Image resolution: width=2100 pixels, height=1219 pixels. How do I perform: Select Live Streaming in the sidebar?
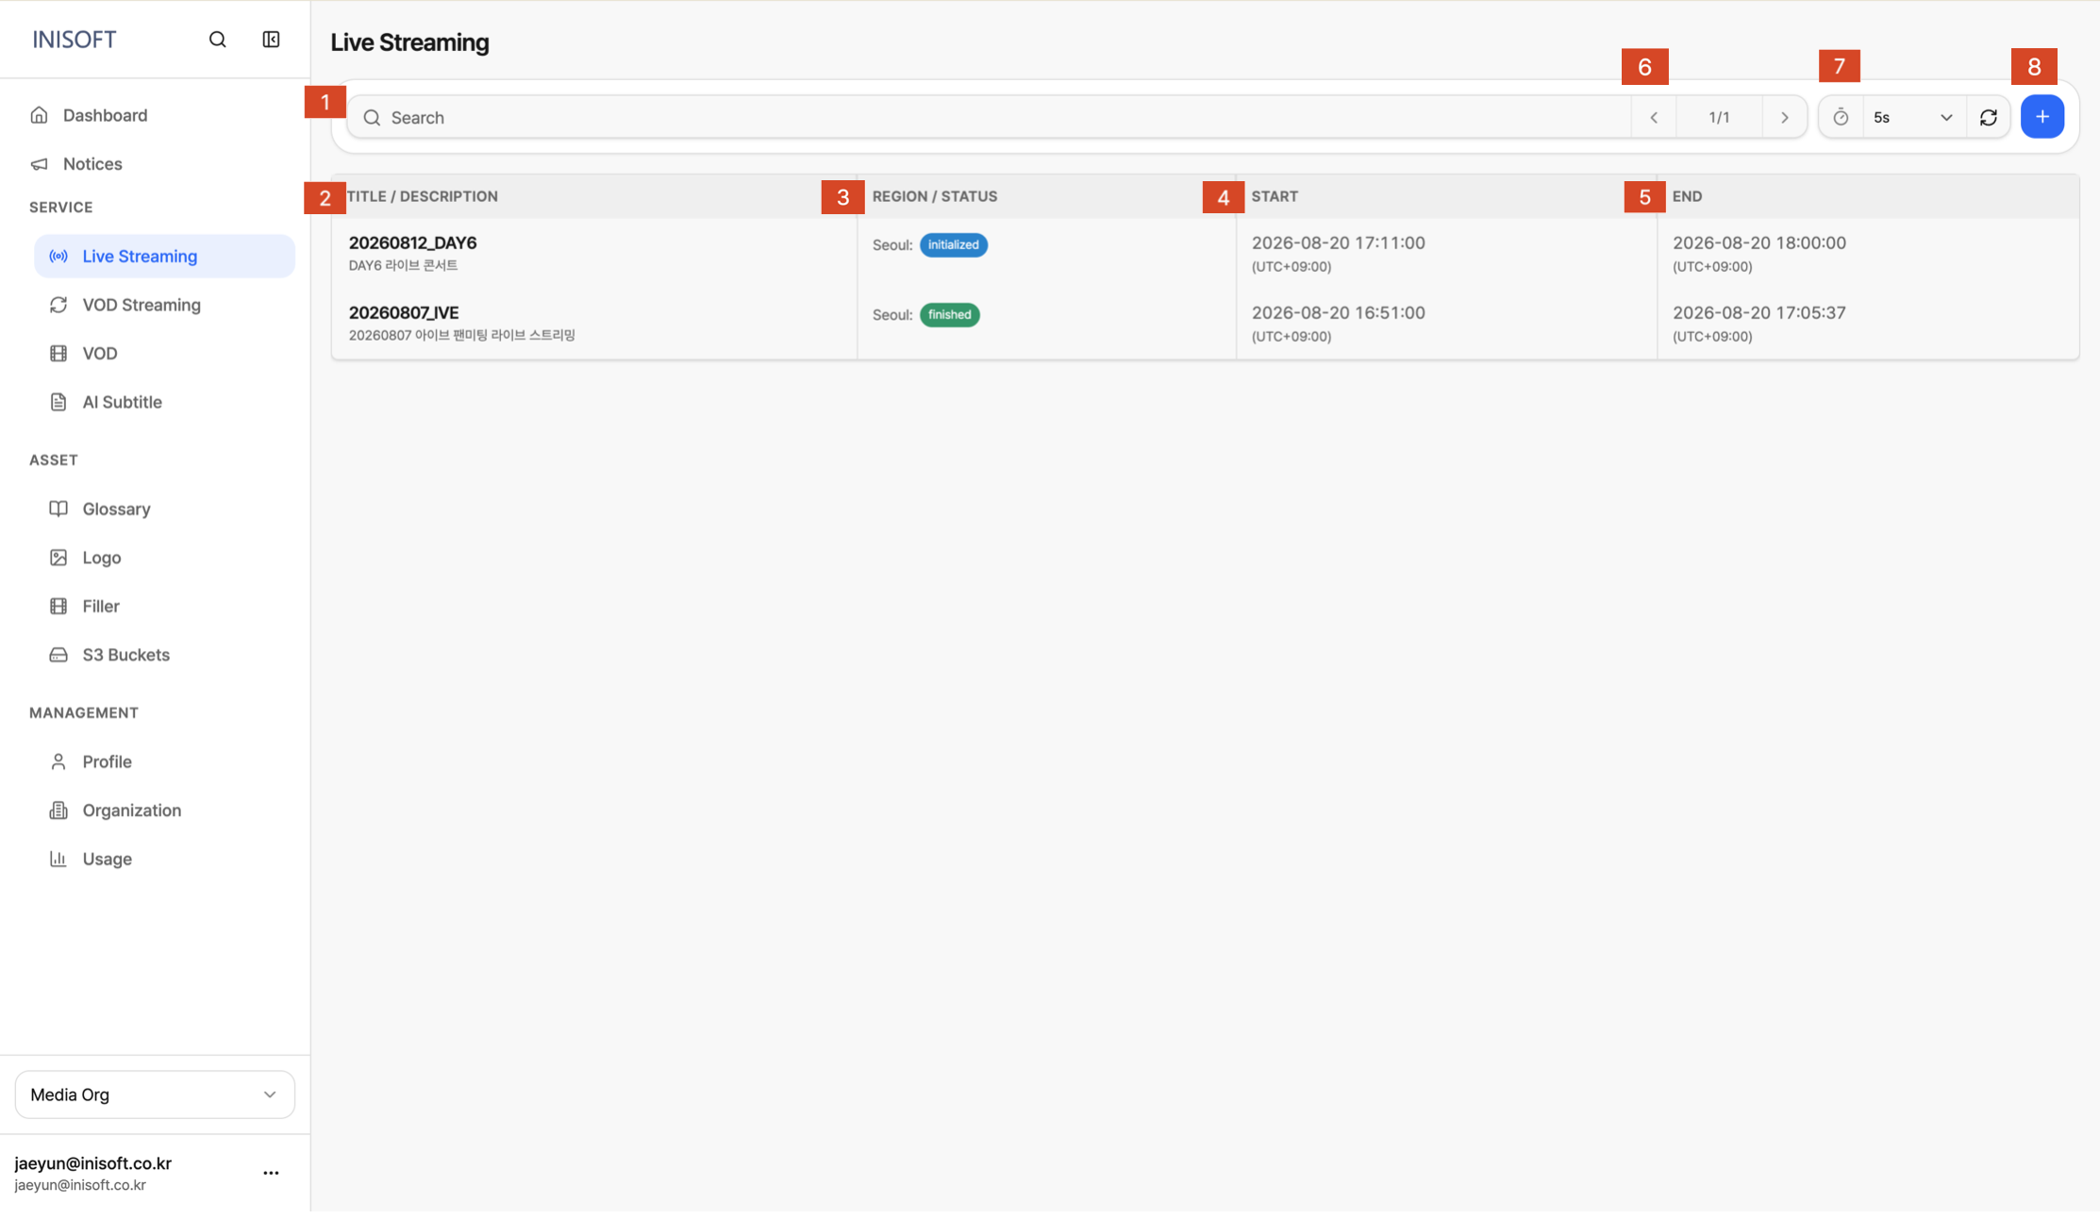[x=164, y=256]
